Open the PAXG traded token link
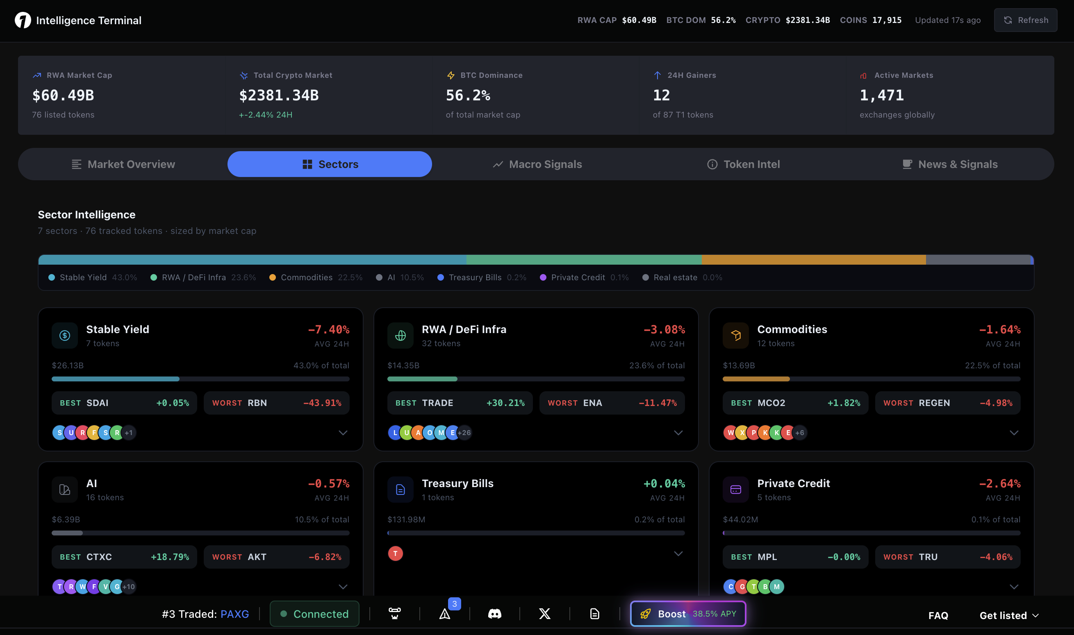1074x635 pixels. (x=234, y=614)
